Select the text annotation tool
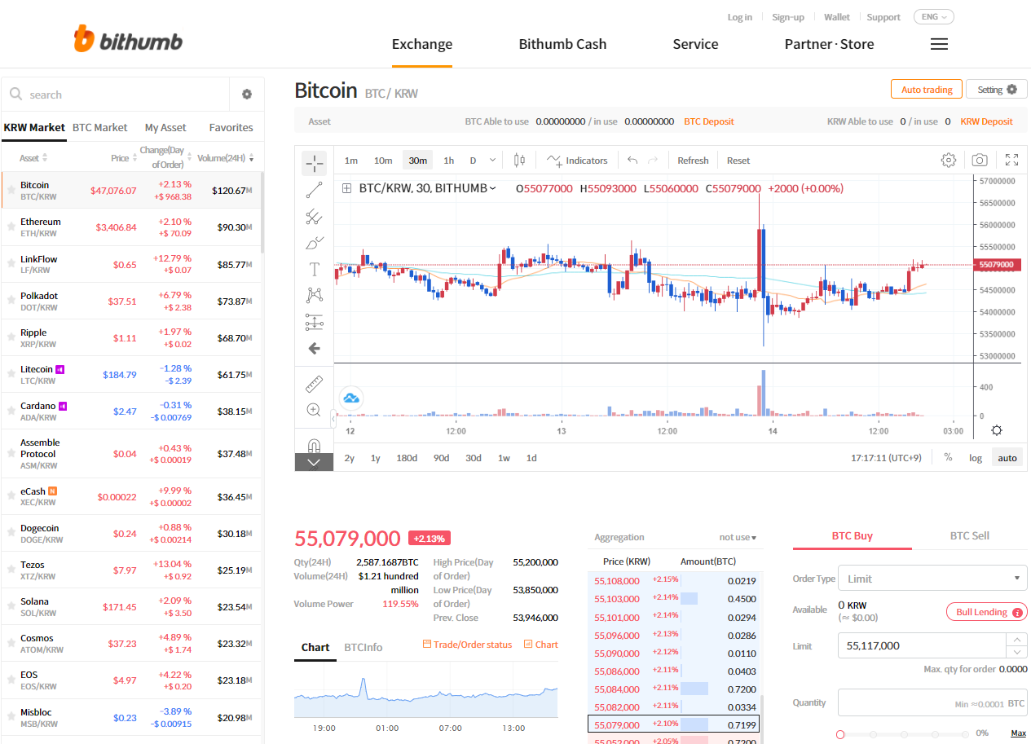Viewport: 1031px width, 744px height. pos(314,269)
